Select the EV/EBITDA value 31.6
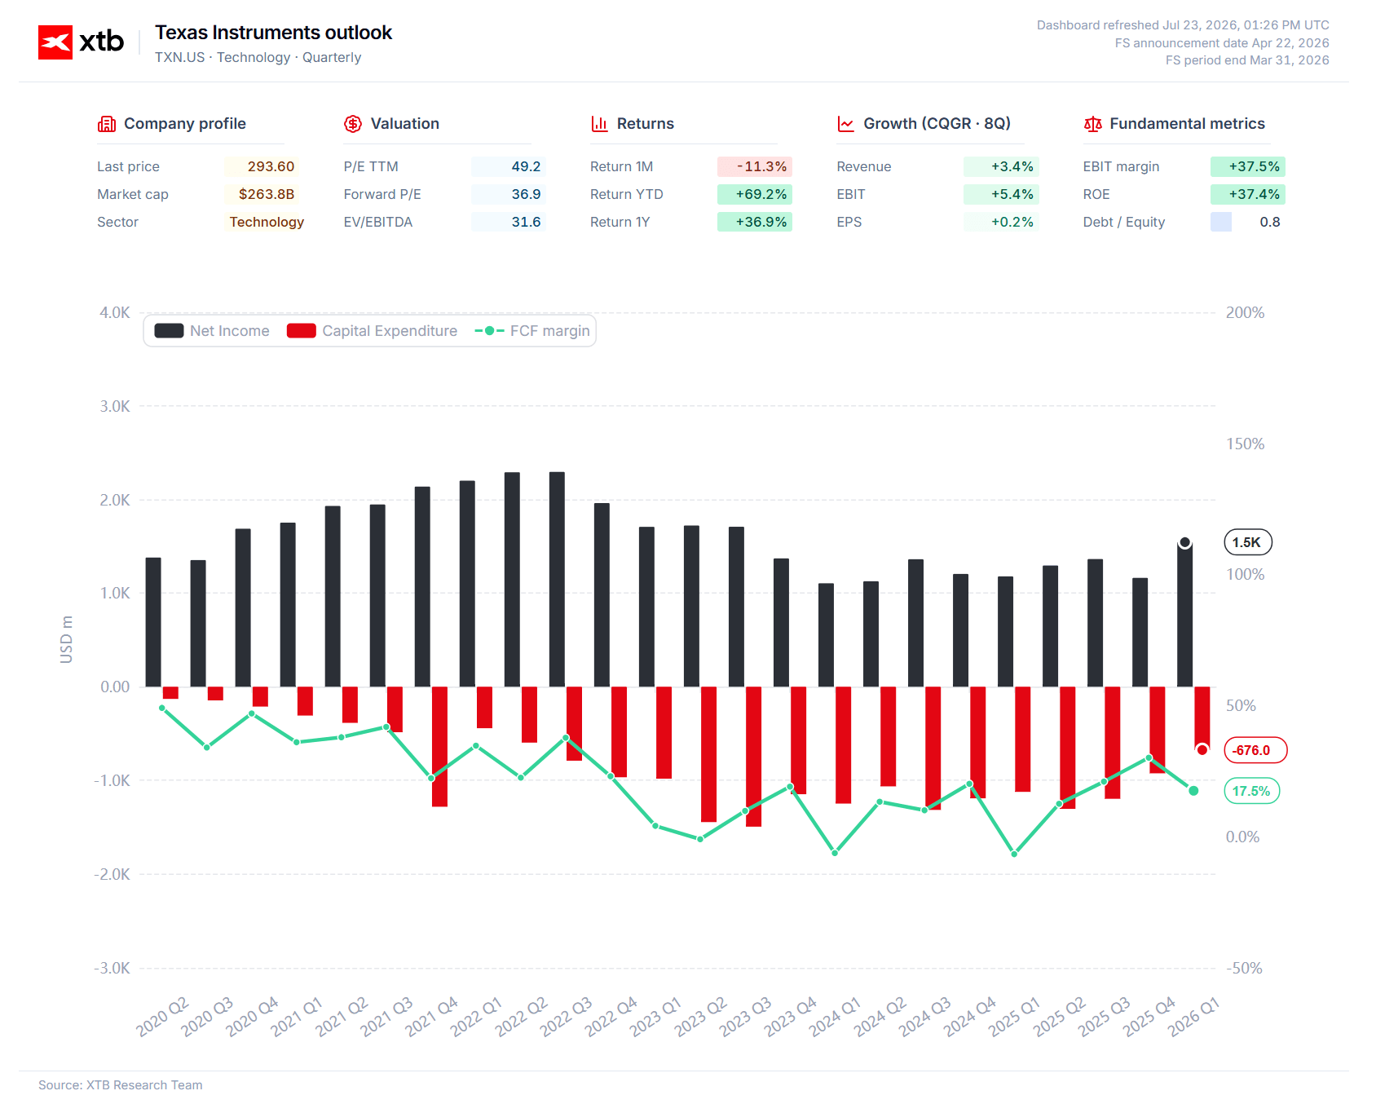The height and width of the screenshot is (1104, 1376). 509,222
